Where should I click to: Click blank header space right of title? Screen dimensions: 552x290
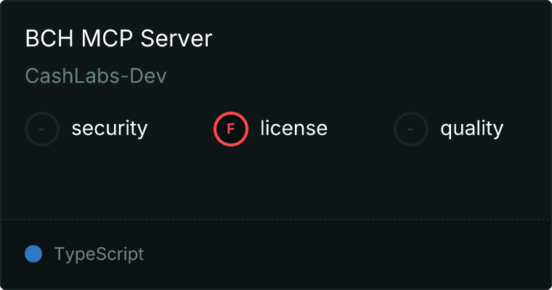coord(378,38)
